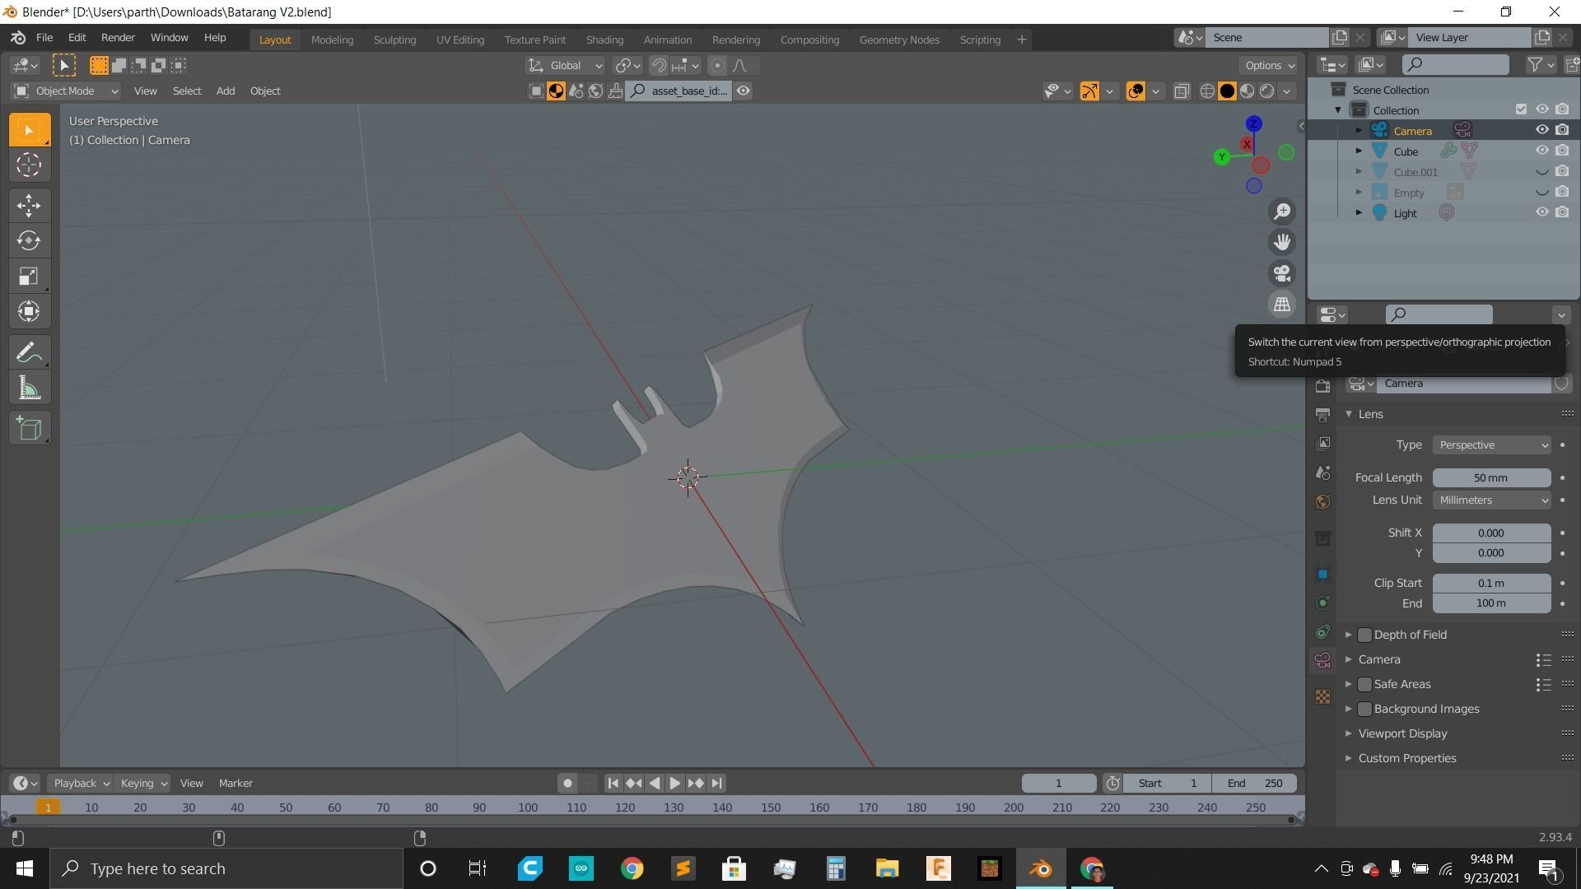Switch to Geometry Nodes workspace tab
The width and height of the screenshot is (1581, 889).
[x=899, y=40]
